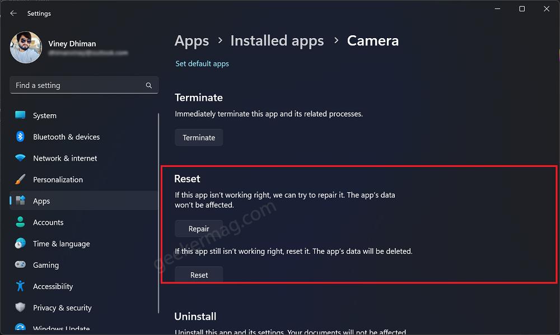Click the Settings window title text
This screenshot has height=335, width=560.
[39, 13]
